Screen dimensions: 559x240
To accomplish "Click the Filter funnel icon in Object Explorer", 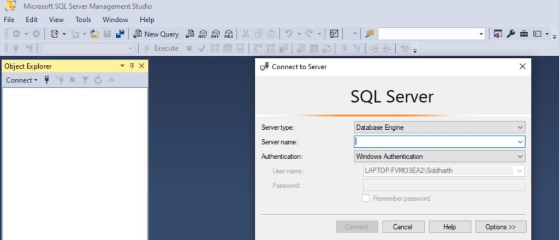I will pyautogui.click(x=85, y=80).
